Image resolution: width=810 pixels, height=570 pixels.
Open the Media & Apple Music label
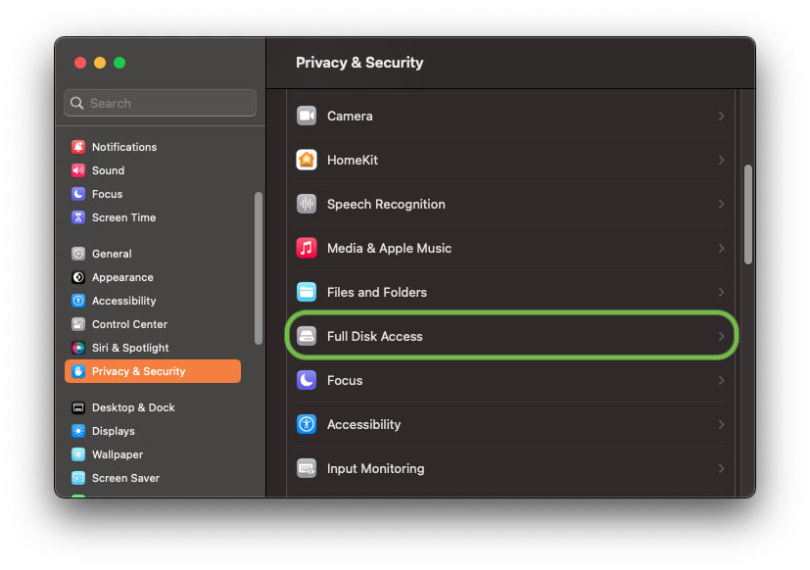click(x=389, y=249)
